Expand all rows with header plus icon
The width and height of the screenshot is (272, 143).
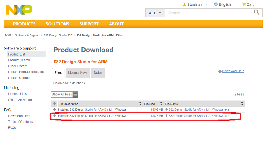click(x=54, y=104)
